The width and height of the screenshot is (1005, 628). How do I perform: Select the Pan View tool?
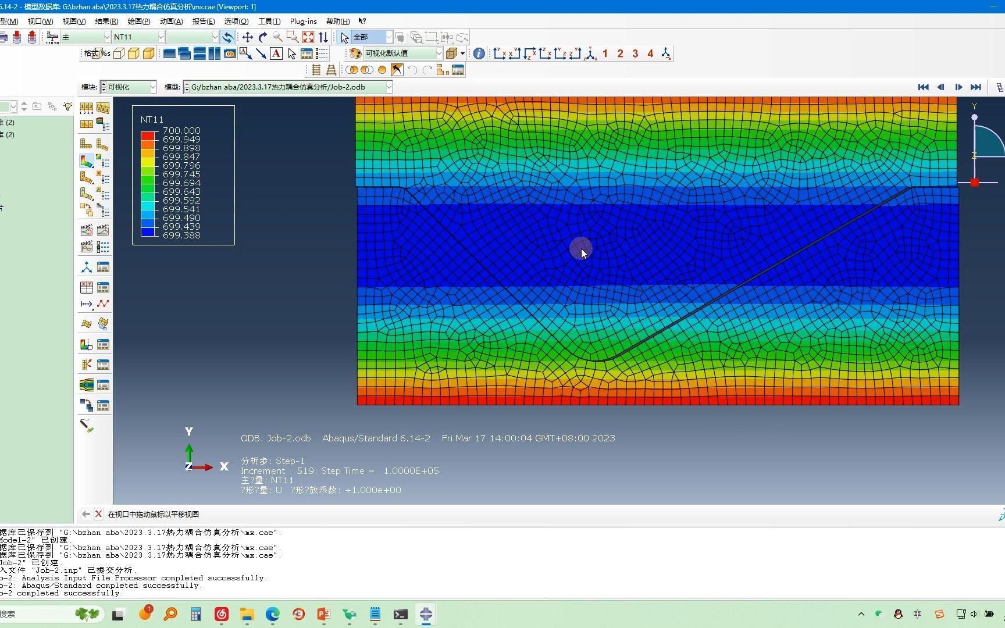(x=247, y=37)
